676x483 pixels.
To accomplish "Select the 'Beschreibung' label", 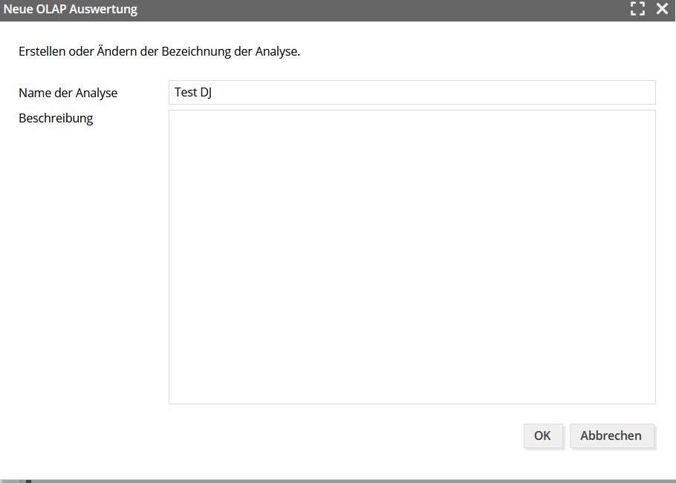I will (56, 119).
